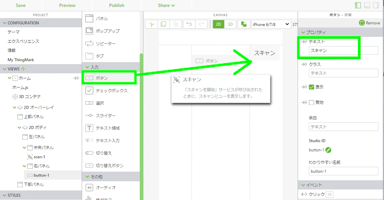The image size is (384, 200).
Task: Switch canvas to 3D mode
Action: click(230, 24)
